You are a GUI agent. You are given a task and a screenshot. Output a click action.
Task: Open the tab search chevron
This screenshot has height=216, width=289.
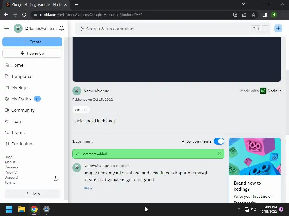click(x=244, y=4)
